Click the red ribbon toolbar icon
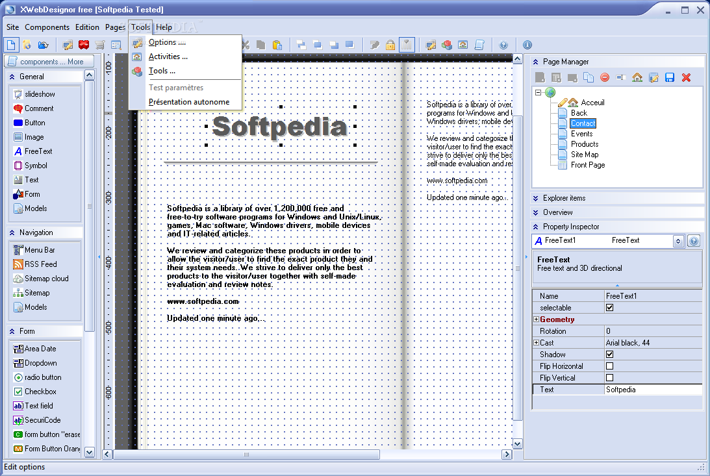 point(84,45)
